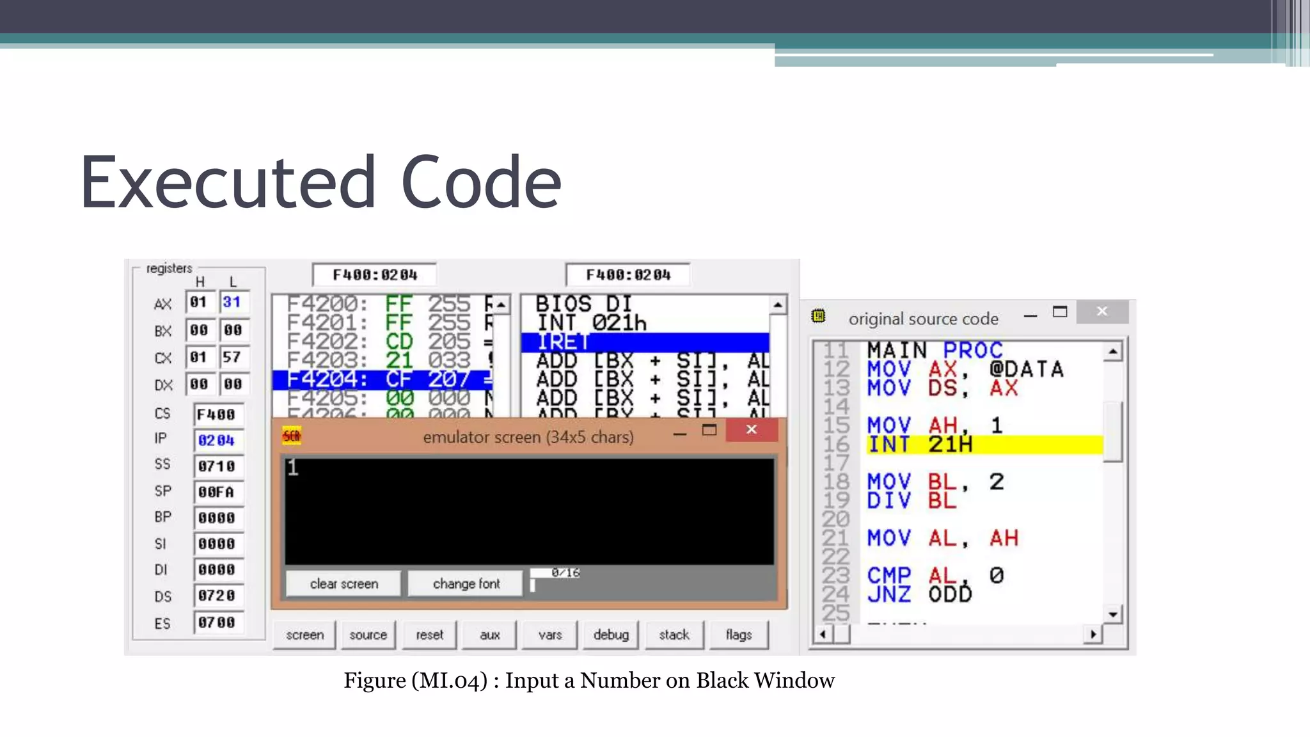Select source line MOV DS, AX
Image resolution: width=1310 pixels, height=737 pixels.
click(x=942, y=388)
